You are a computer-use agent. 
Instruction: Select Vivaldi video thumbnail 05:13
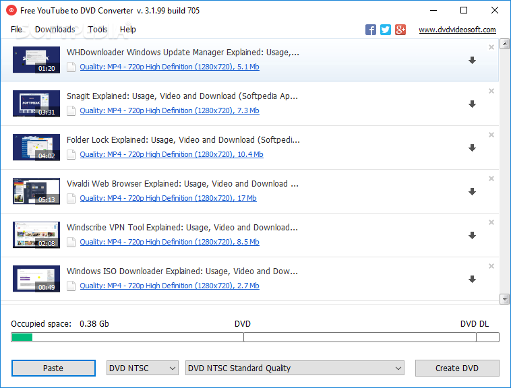pyautogui.click(x=36, y=191)
